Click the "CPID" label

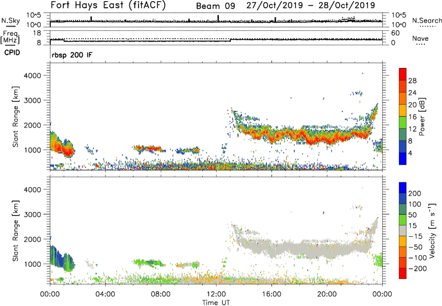tap(12, 52)
